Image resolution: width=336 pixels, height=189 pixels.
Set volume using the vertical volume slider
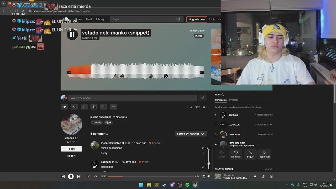[209, 158]
